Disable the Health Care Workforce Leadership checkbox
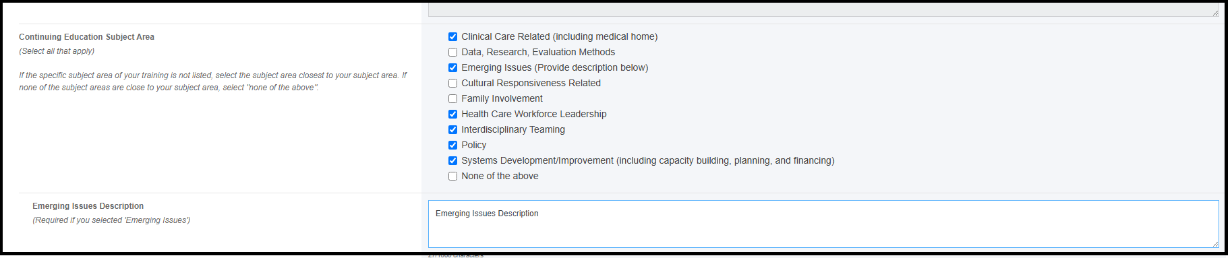 pos(452,115)
